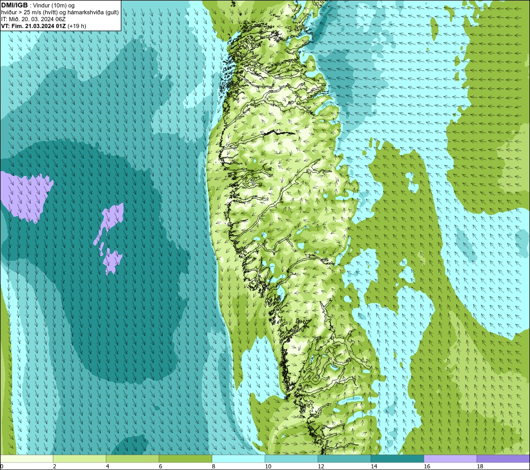Screen dimensions: 530x470
Task: Click the '4' label on the wind scale
Action: pos(107,466)
